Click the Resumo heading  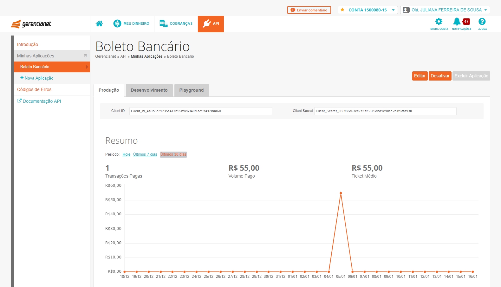[x=121, y=141]
